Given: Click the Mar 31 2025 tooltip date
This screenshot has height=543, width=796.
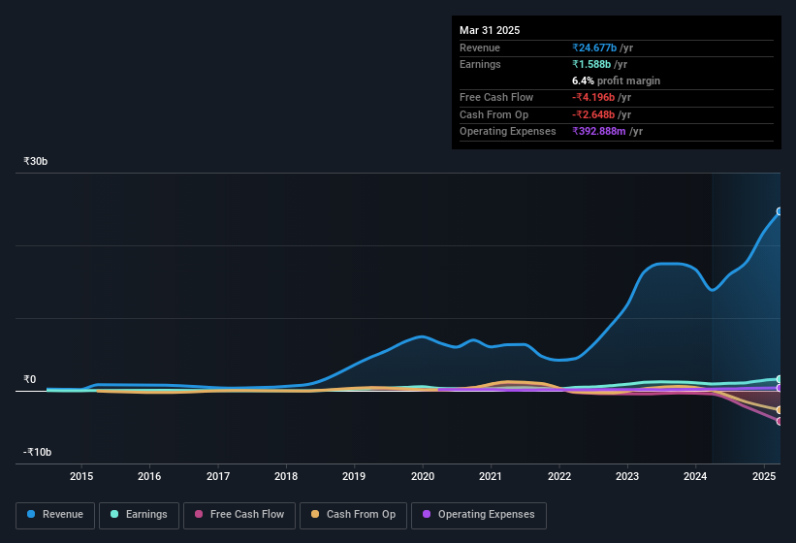Looking at the screenshot, I should coord(490,30).
